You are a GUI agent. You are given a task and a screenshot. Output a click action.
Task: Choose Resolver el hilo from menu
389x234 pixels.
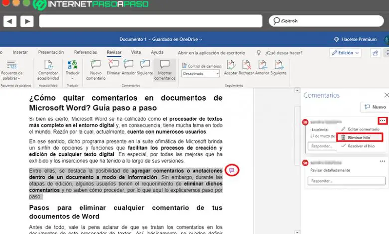(358, 146)
